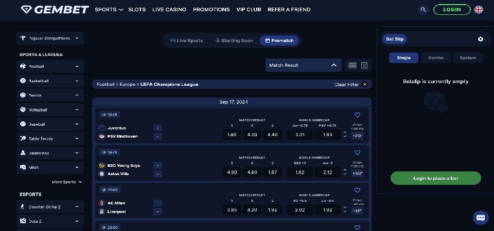Expand More Sports

click(67, 182)
